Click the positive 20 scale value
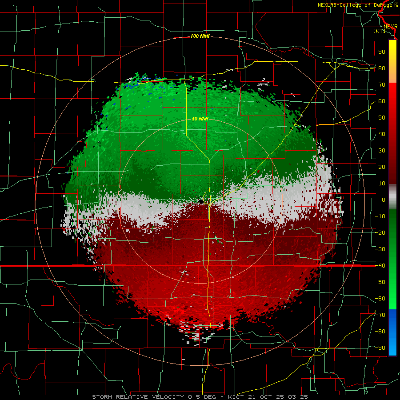The width and height of the screenshot is (400, 400). coord(382,167)
